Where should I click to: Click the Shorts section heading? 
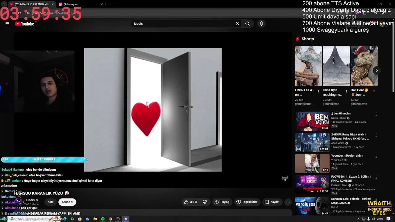(x=308, y=39)
